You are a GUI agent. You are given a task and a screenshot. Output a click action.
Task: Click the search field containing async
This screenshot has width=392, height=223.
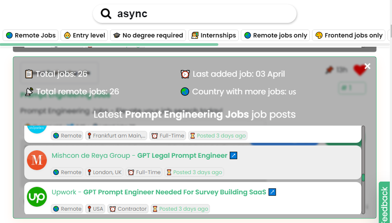199,14
